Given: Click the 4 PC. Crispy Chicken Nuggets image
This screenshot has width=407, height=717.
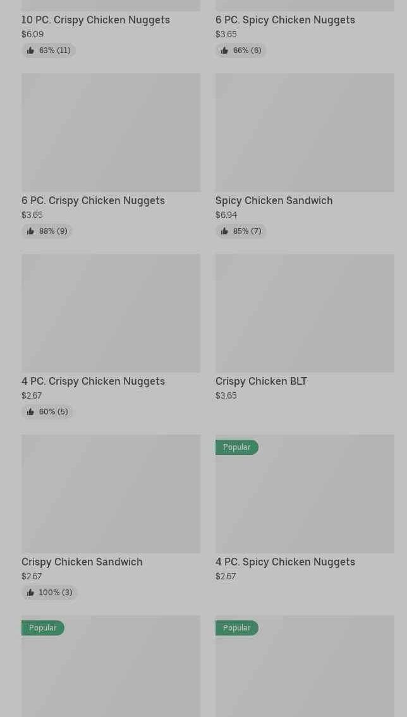Looking at the screenshot, I should point(111,313).
